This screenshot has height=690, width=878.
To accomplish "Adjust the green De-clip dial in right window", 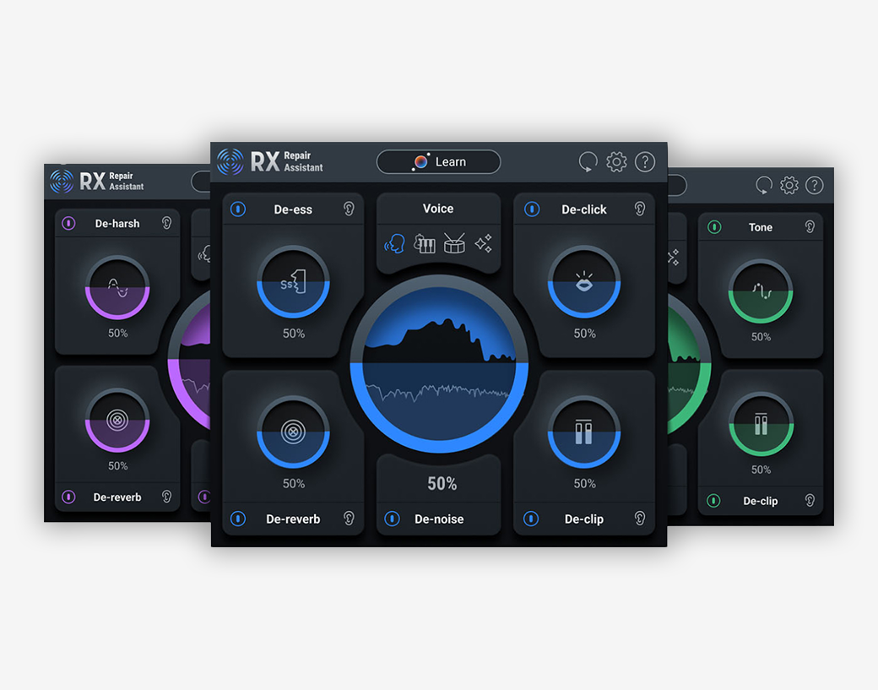I will [x=761, y=424].
